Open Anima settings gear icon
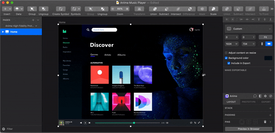This screenshot has height=133, width=275. (265, 96)
